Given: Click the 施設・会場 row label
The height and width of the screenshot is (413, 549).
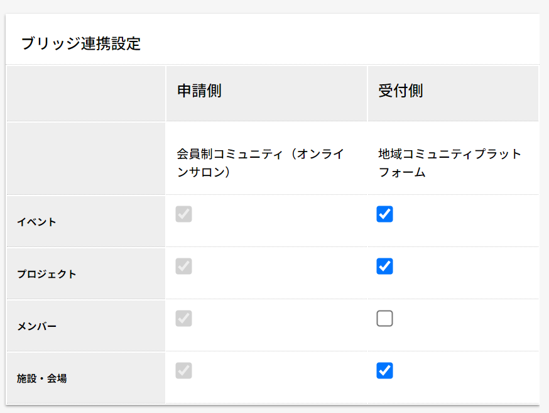Looking at the screenshot, I should (41, 378).
